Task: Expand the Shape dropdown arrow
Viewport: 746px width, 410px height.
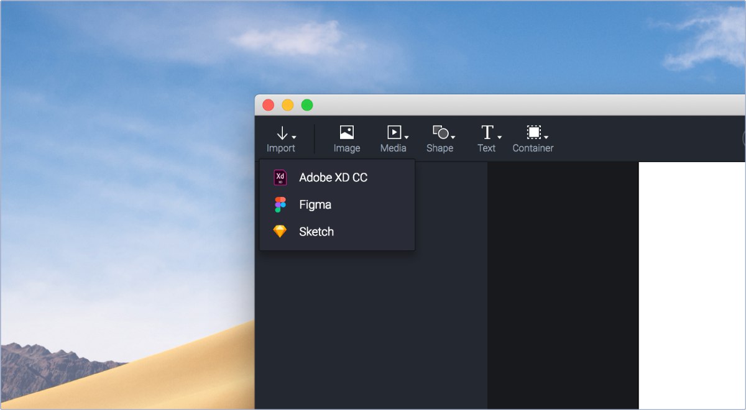Action: click(453, 137)
